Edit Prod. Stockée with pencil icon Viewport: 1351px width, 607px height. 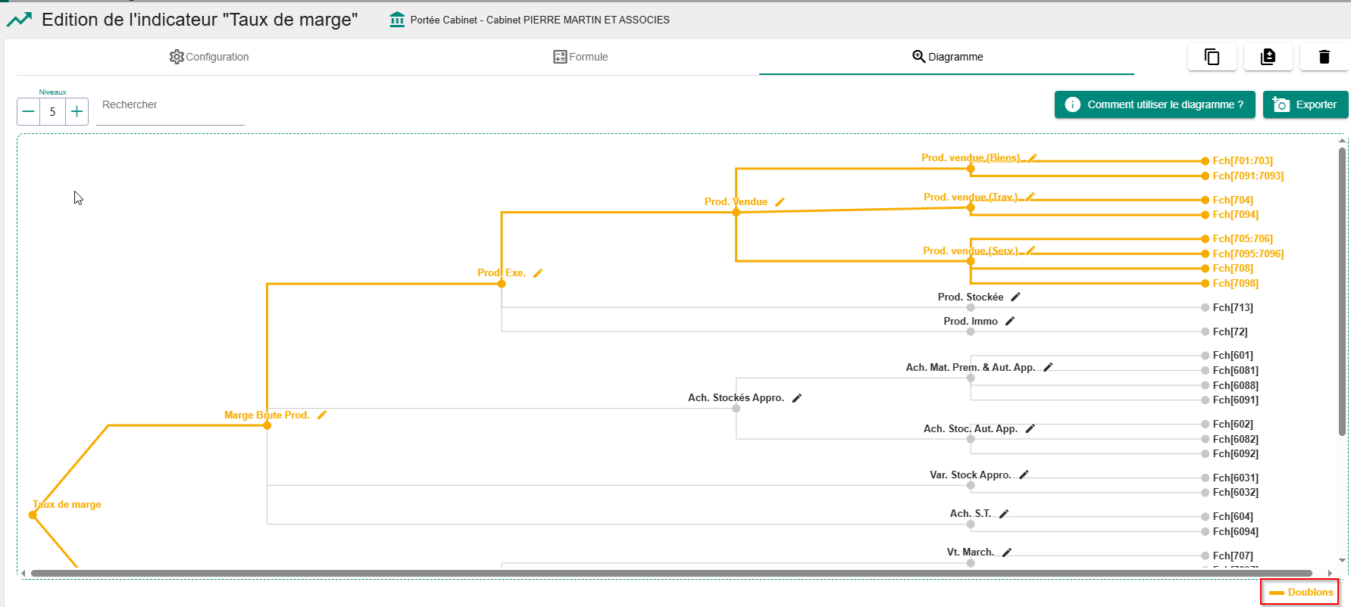pyautogui.click(x=1015, y=297)
